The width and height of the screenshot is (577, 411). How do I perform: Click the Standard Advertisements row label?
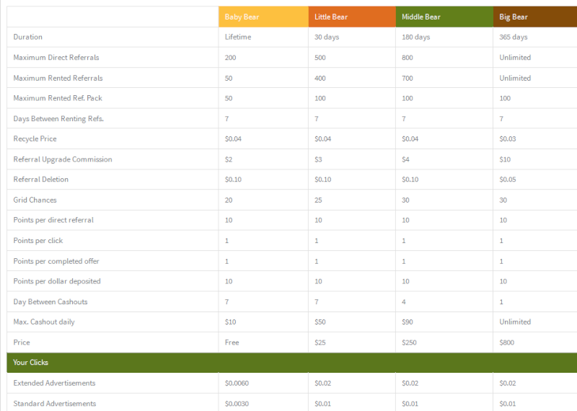[55, 404]
